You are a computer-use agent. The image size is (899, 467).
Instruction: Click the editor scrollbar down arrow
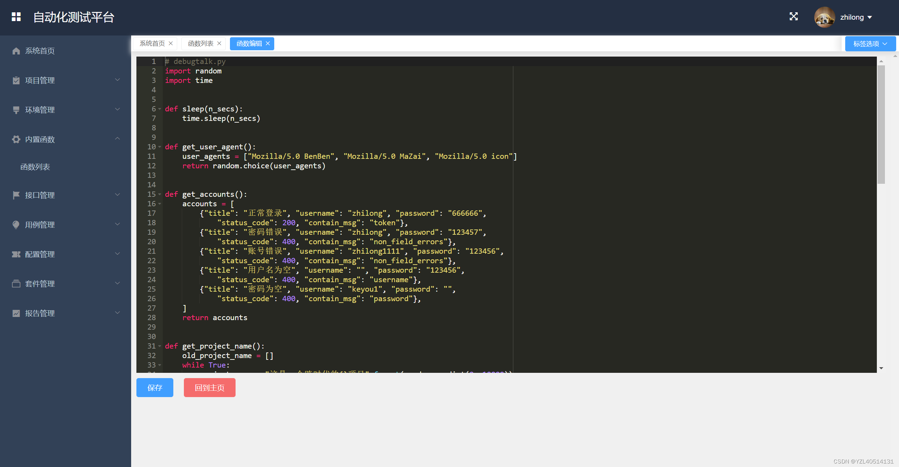click(x=881, y=368)
